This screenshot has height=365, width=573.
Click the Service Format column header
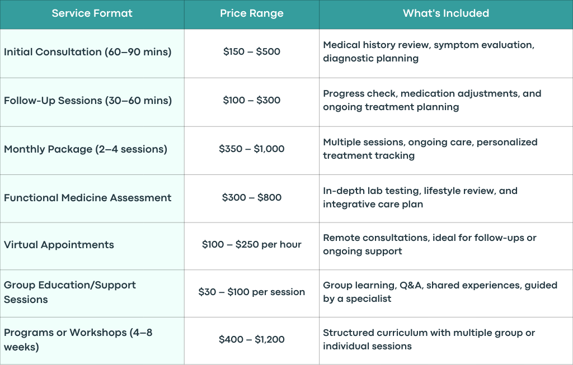pos(92,15)
